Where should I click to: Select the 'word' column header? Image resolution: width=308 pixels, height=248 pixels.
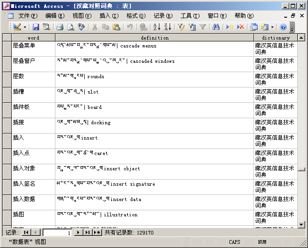coord(33,38)
